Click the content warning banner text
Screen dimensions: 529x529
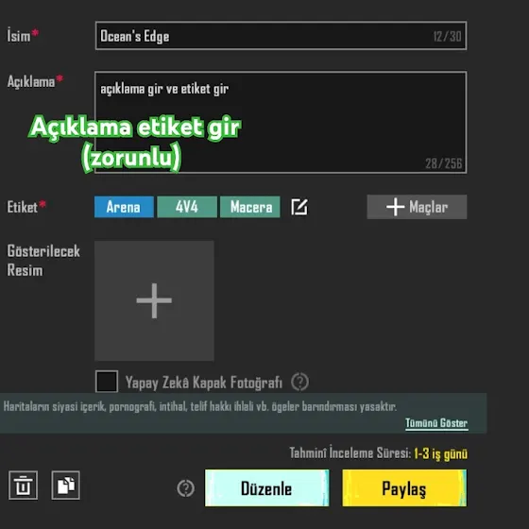coord(200,406)
